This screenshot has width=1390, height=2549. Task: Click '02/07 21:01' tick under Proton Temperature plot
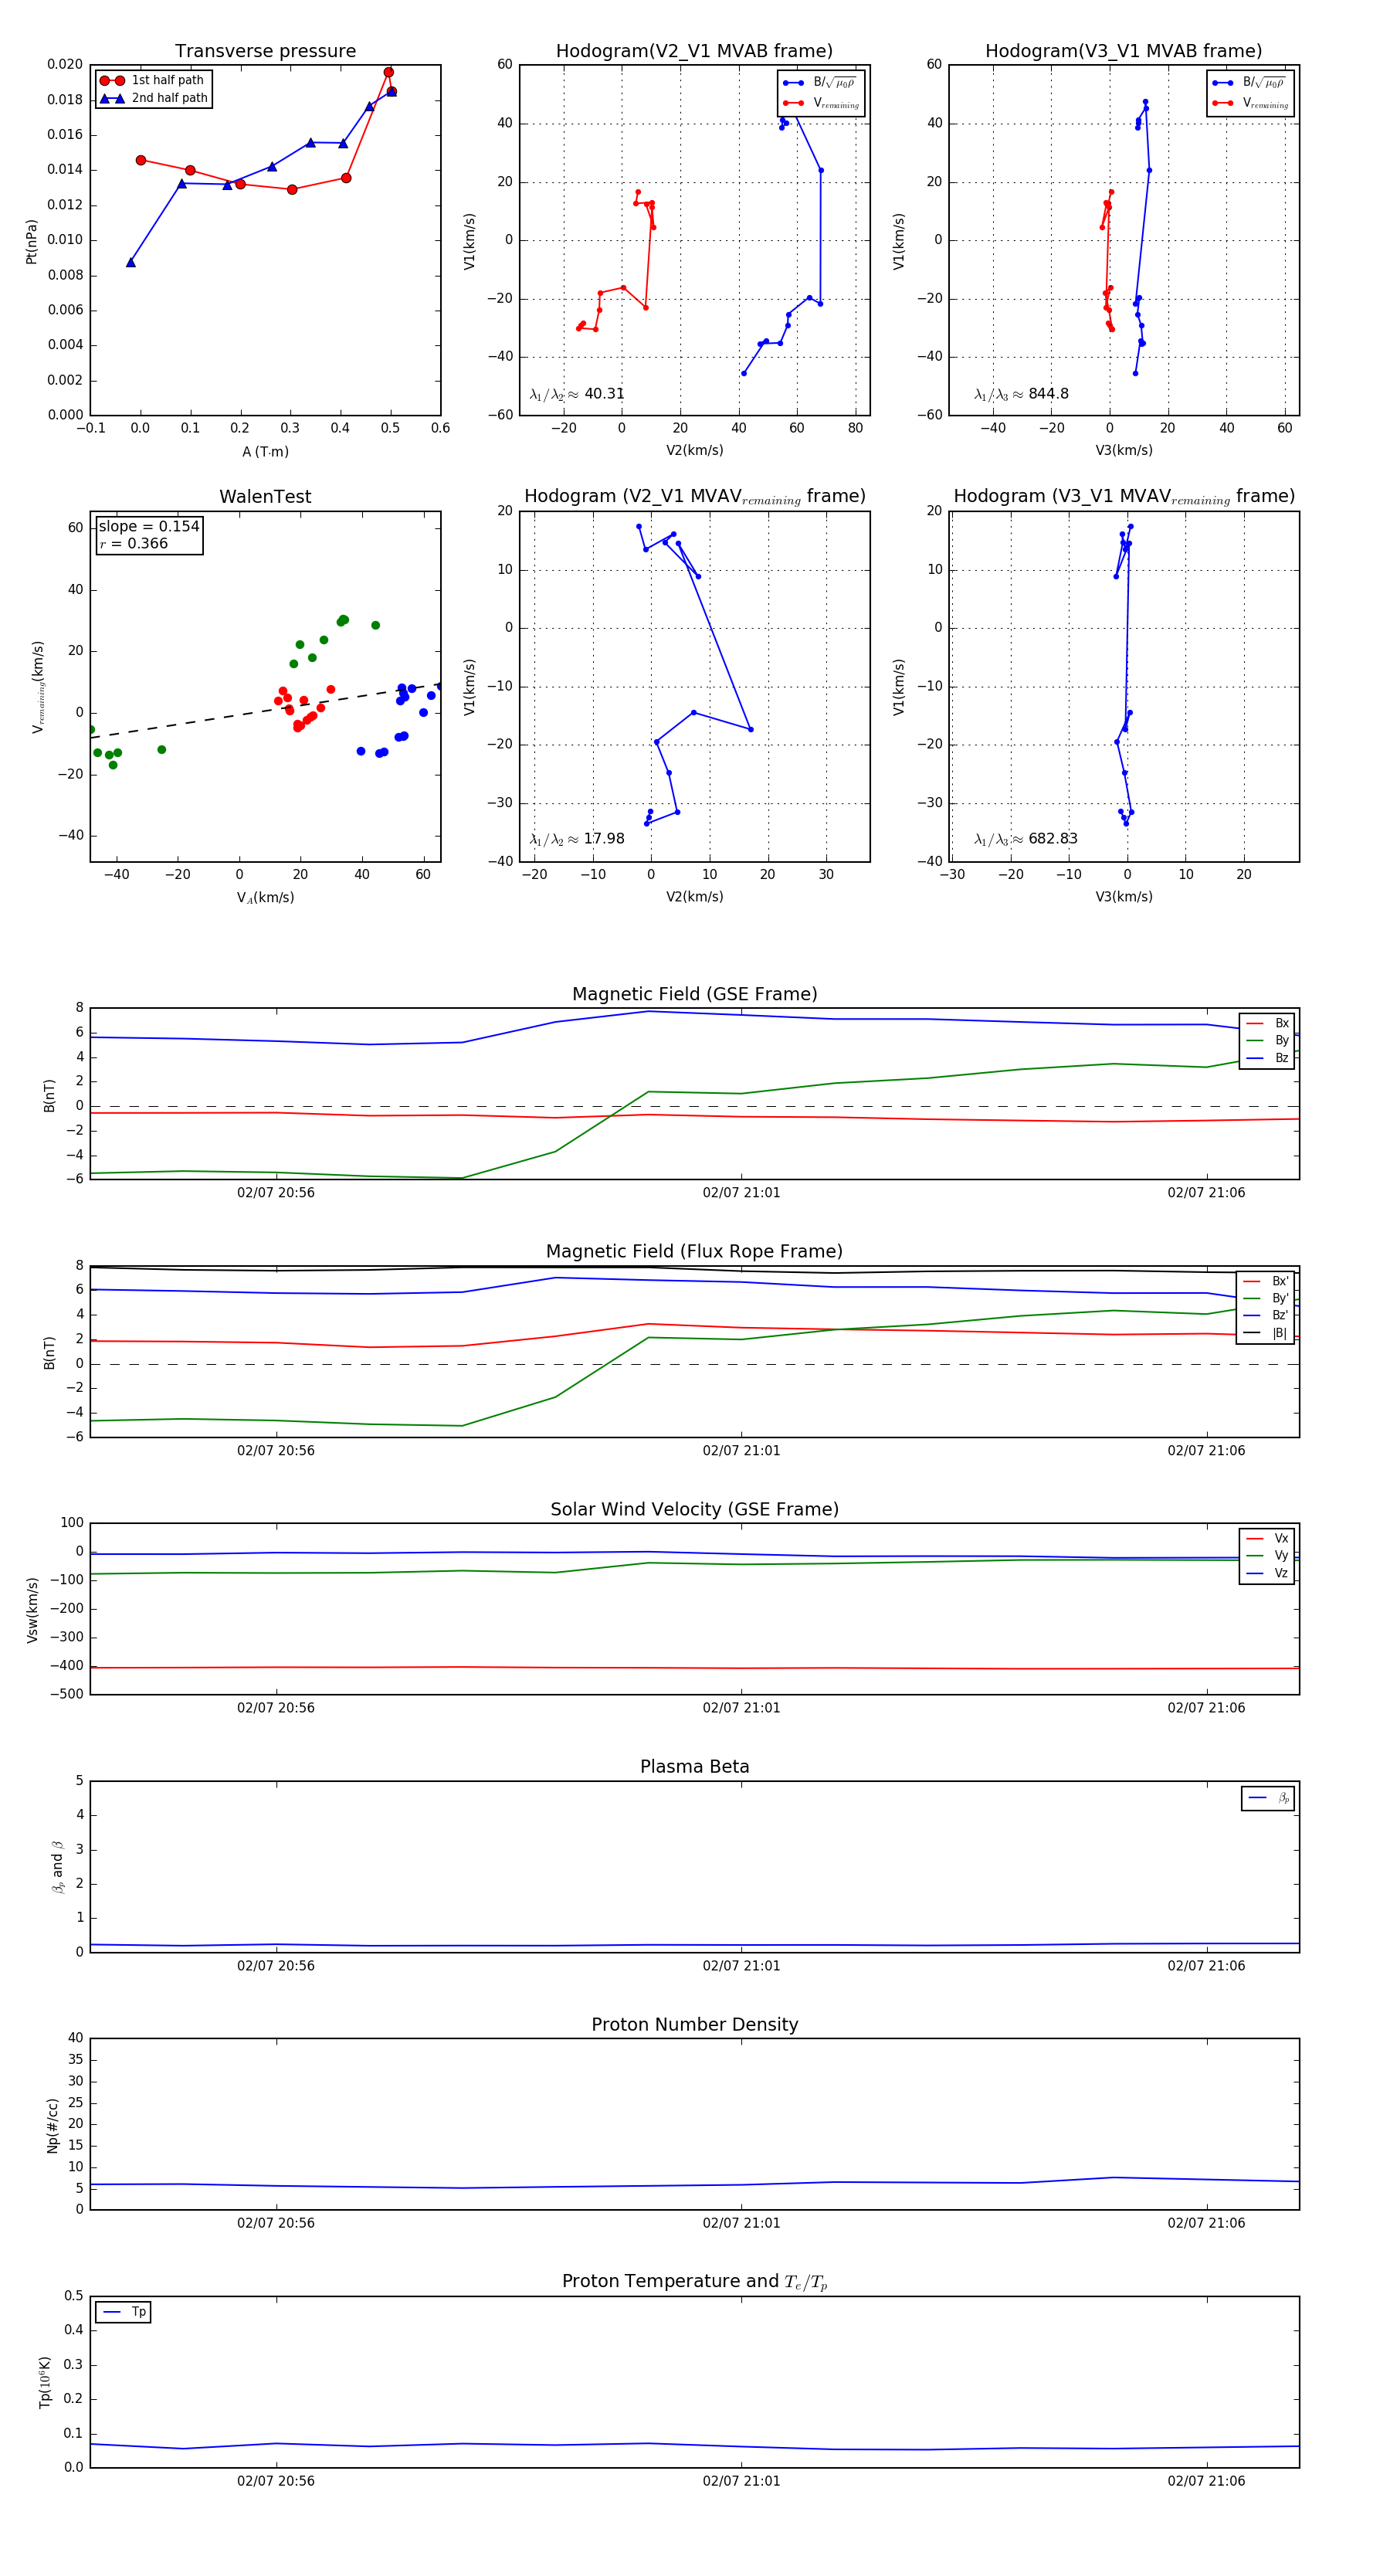(741, 2481)
